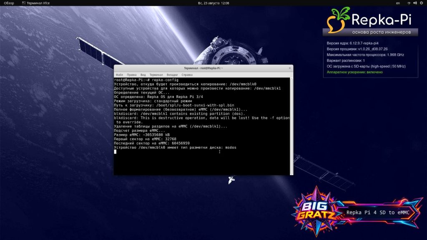
Task: Click the 'Версия прошивки: v1.0.26_d08.07.26' text
Action: pos(357,49)
